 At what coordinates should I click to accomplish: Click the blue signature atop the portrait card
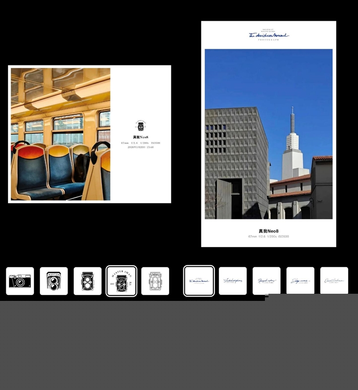(268, 35)
